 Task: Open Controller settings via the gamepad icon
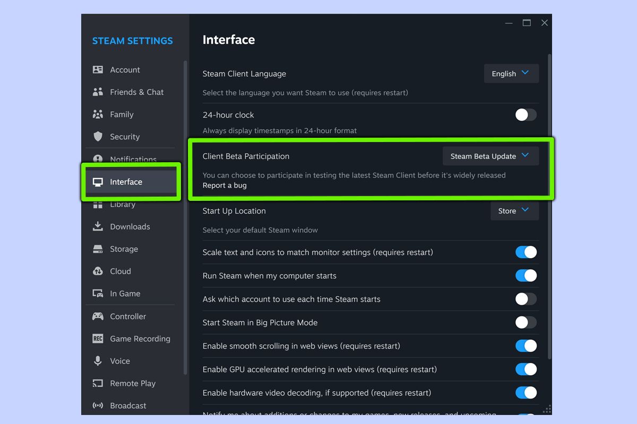click(98, 316)
